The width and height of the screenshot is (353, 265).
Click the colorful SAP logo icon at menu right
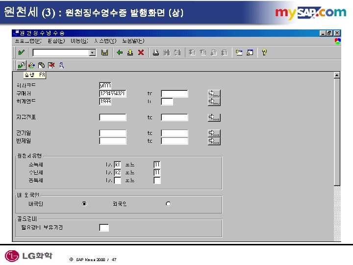337,41
